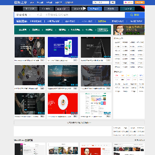Open the search category dropdown left of the main search field
This screenshot has width=155, height=155.
tap(23, 15)
